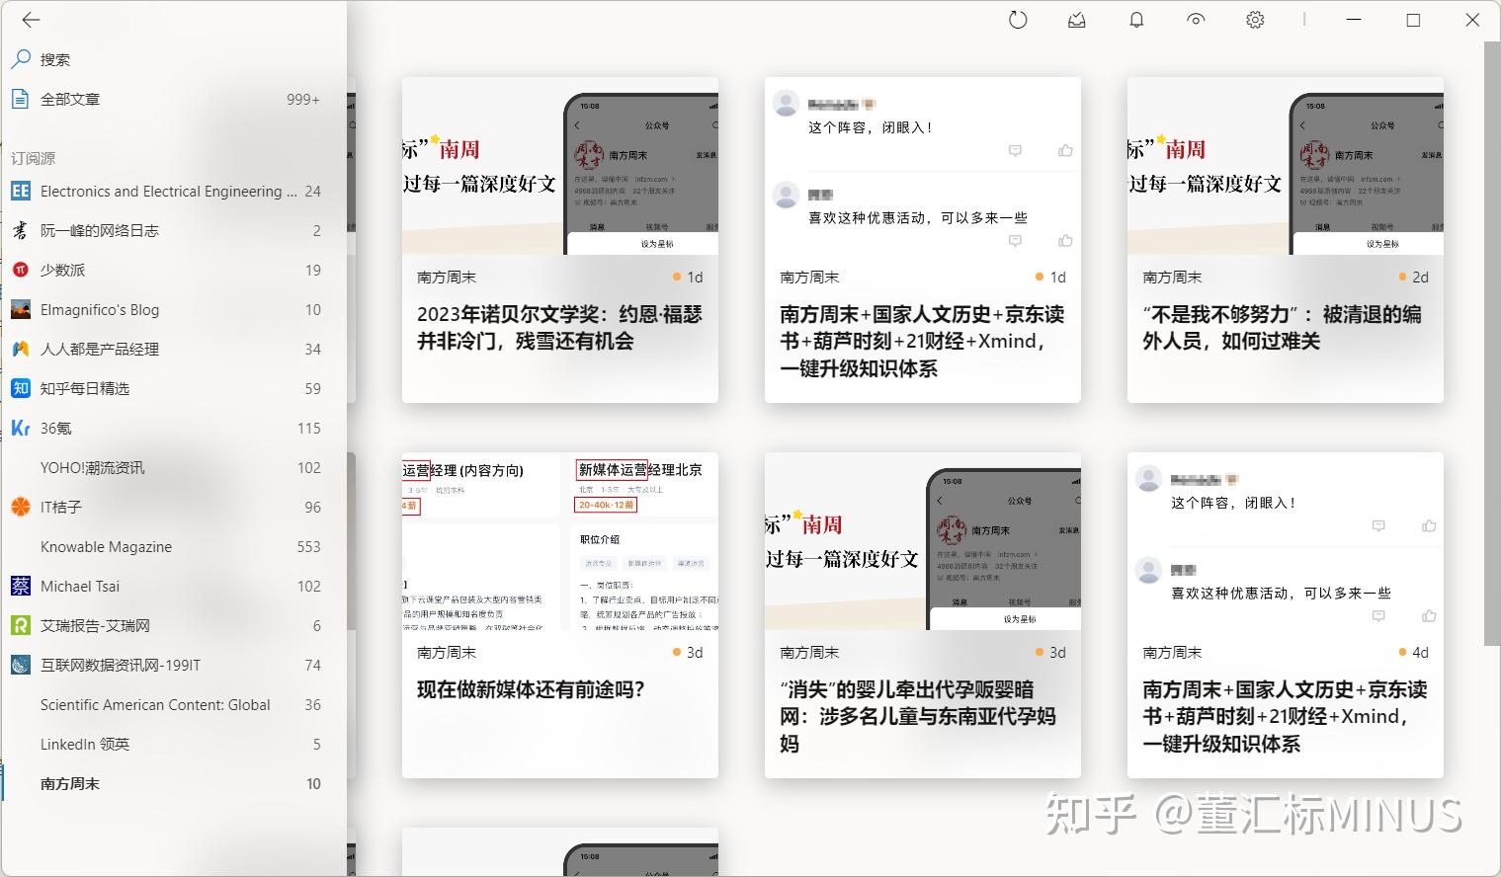This screenshot has width=1501, height=877.
Task: Open view options with the eye icon
Action: coord(1196,20)
